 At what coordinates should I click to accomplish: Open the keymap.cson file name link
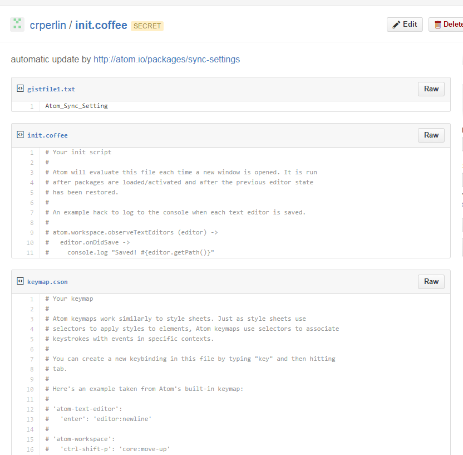pos(47,282)
